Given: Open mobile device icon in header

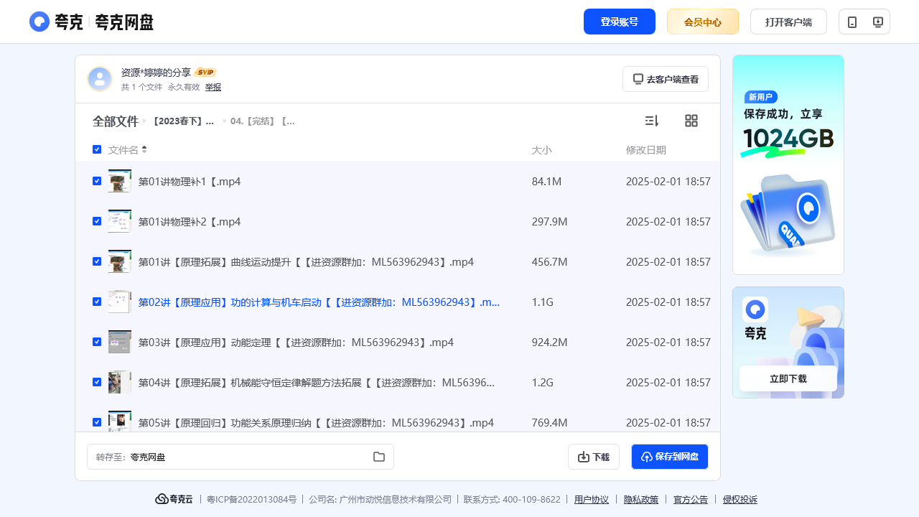Looking at the screenshot, I should click(852, 22).
